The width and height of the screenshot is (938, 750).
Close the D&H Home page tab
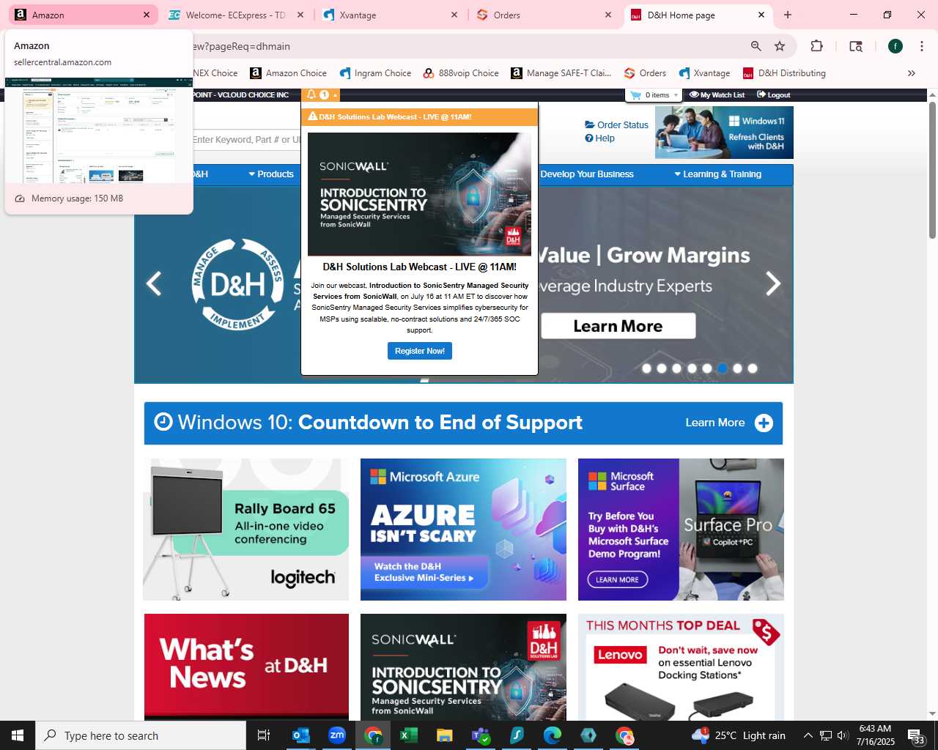(x=761, y=15)
